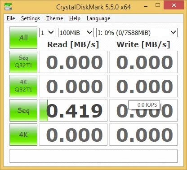187x170 pixels.
Task: Minimize the CrystalDiskMark window
Action: tap(146, 6)
